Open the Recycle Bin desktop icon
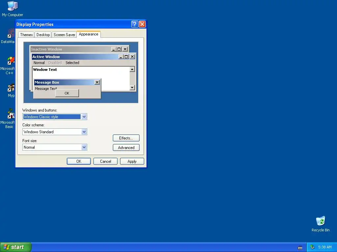 click(x=321, y=224)
